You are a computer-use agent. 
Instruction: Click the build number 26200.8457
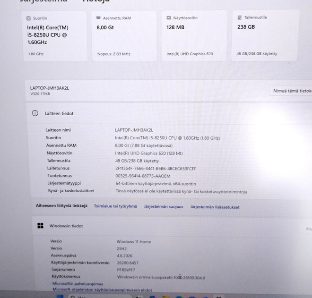tap(128, 263)
